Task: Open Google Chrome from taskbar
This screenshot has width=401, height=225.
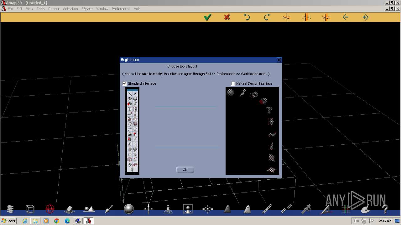Action: [x=57, y=221]
